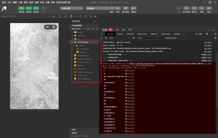Viewport: 218px width, 138px height.
Task: Switch to the Performance tab
Action: [142, 34]
